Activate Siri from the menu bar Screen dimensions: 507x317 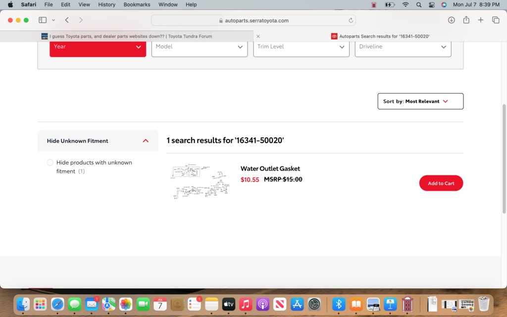pyautogui.click(x=444, y=4)
